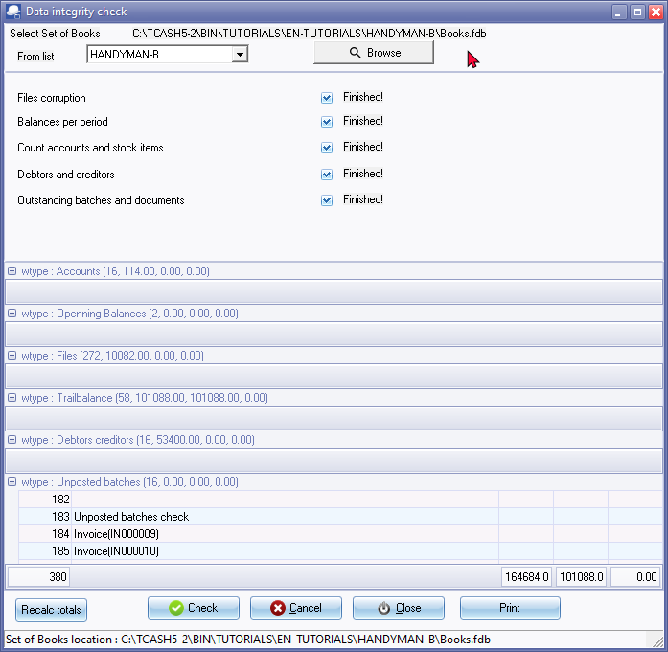Toggle the Balances per period checkbox
This screenshot has height=652, width=668.
327,122
